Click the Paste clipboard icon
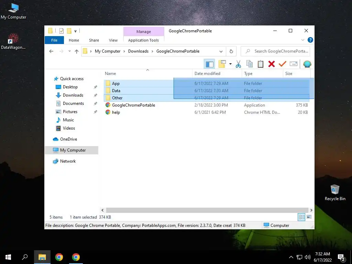The image size is (352, 264). click(x=261, y=64)
